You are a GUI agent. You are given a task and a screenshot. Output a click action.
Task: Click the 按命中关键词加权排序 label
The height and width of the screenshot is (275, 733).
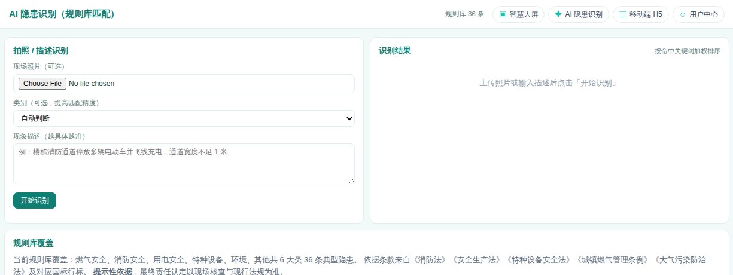(688, 51)
